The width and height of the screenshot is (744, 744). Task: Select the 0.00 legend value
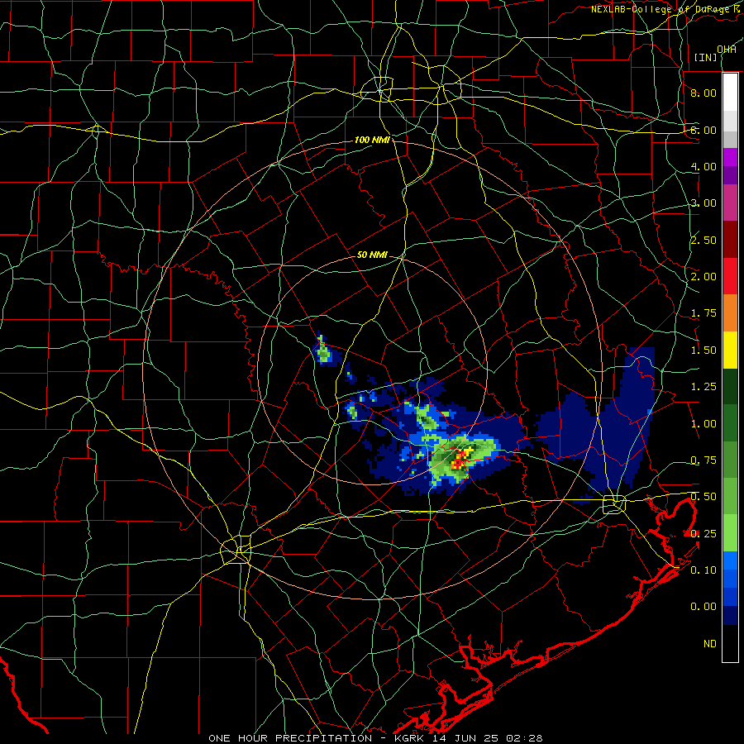tap(703, 607)
